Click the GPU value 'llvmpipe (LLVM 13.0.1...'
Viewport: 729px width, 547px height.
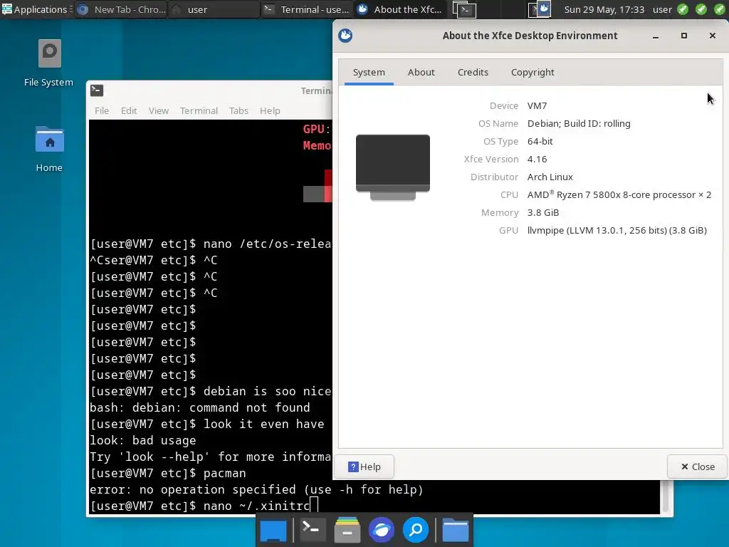click(x=617, y=230)
